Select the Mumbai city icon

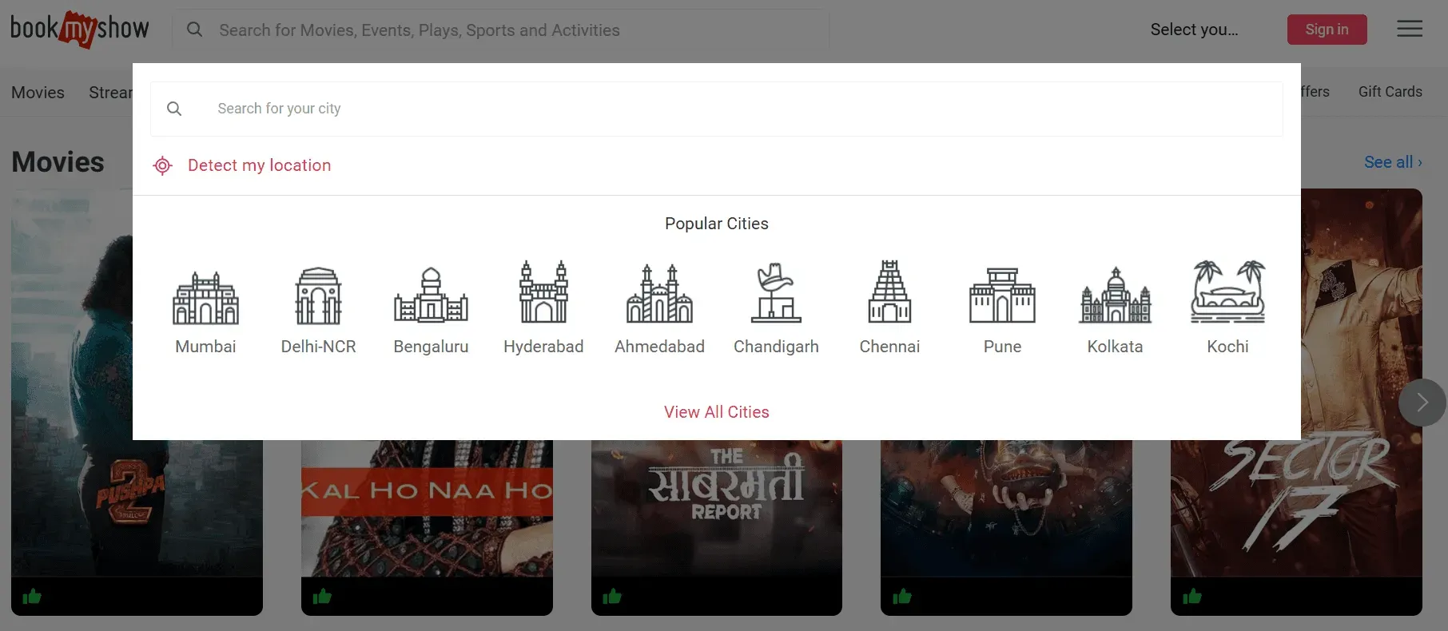tap(205, 296)
